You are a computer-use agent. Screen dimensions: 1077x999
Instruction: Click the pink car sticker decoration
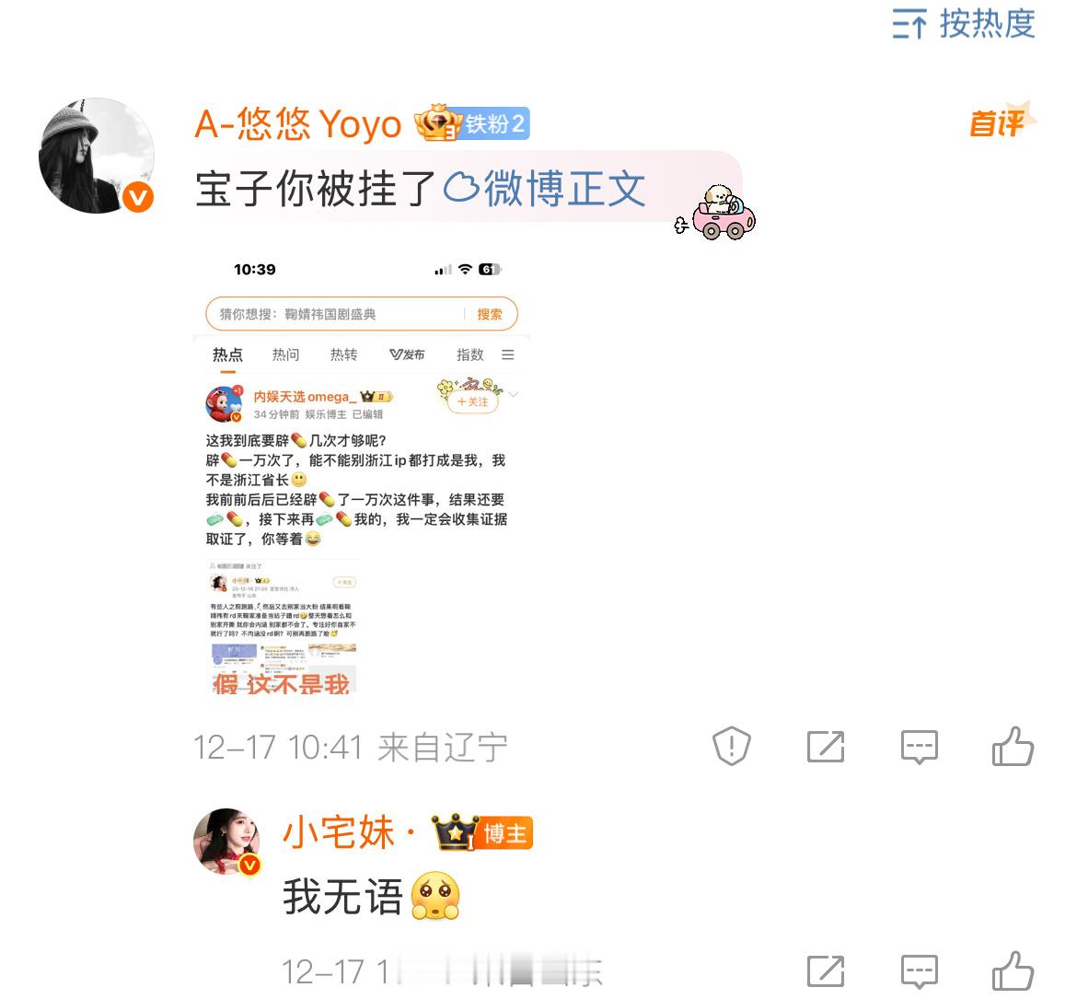click(x=716, y=213)
